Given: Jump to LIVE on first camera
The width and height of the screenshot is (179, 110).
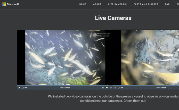Looking at the screenshot, I should tap(25, 88).
